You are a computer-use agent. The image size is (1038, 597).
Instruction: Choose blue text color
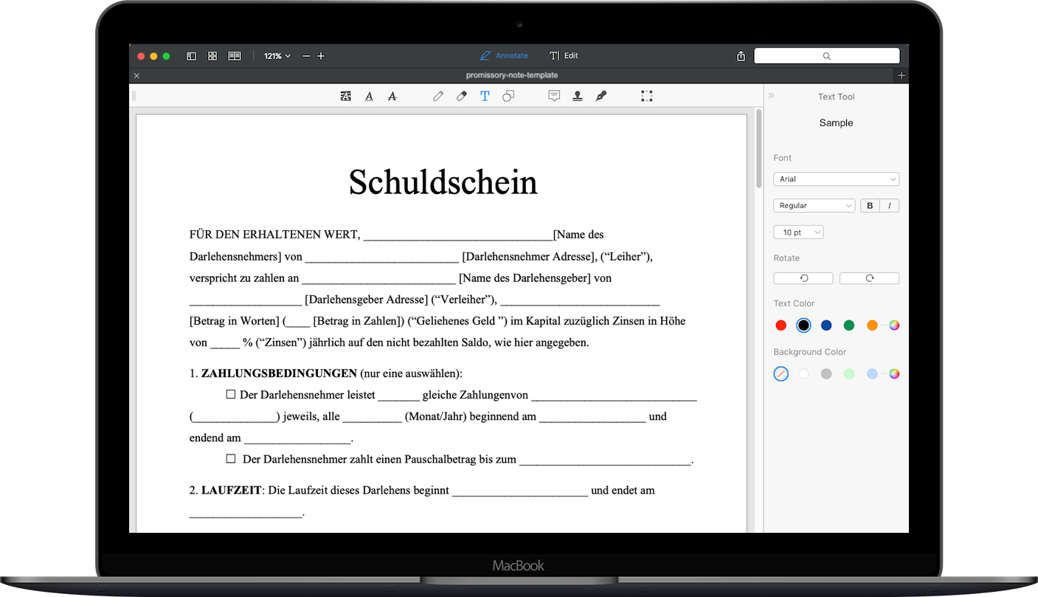[826, 325]
